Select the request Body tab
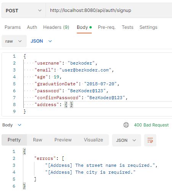Image resolution: width=172 pixels, height=196 pixels. pos(84,27)
